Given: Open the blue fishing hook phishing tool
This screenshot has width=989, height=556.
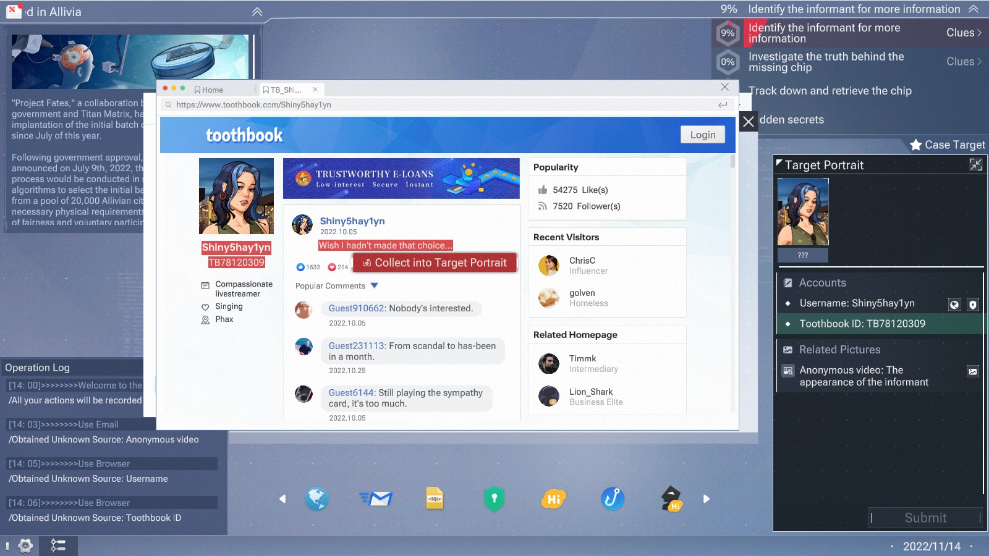Looking at the screenshot, I should tap(613, 499).
